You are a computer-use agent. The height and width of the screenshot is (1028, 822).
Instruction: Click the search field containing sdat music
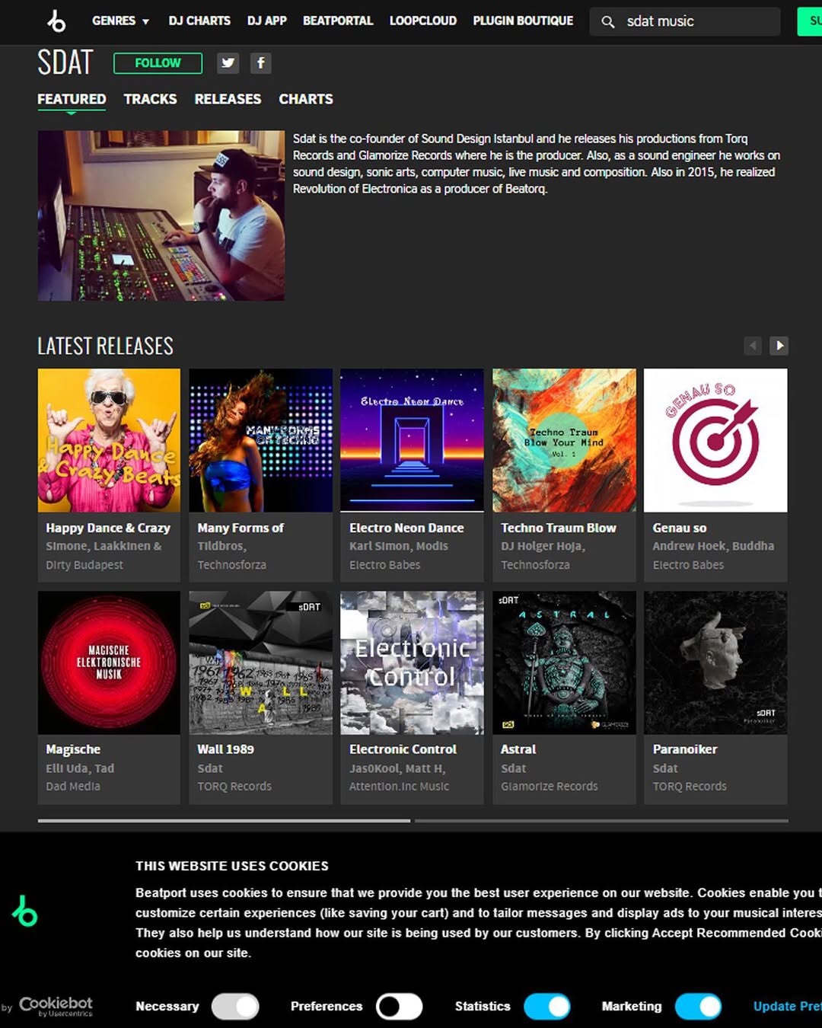tap(696, 22)
